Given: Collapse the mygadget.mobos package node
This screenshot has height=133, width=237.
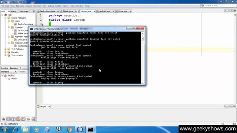Looking at the screenshot, I should [9, 43].
